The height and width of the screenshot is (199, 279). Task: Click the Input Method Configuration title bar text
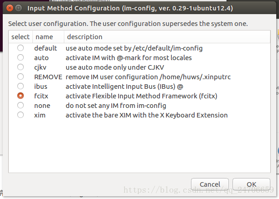pos(130,8)
